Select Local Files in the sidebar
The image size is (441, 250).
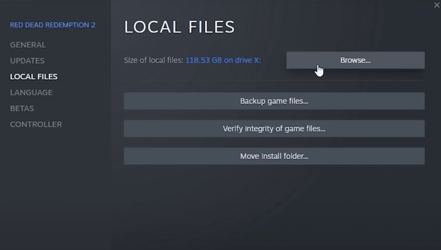click(34, 77)
